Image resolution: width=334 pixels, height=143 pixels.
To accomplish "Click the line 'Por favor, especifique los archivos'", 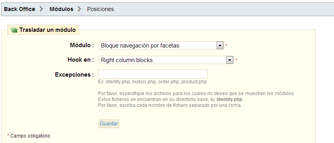I will coord(197,93).
